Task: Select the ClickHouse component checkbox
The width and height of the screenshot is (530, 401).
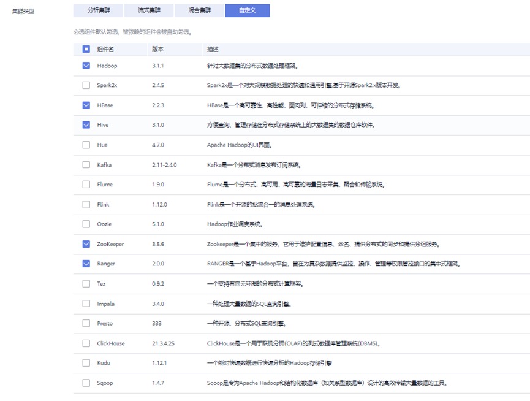Action: [86, 343]
